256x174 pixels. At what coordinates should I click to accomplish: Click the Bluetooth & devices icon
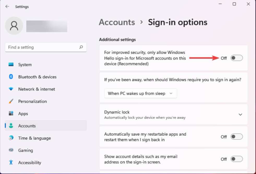(11, 77)
